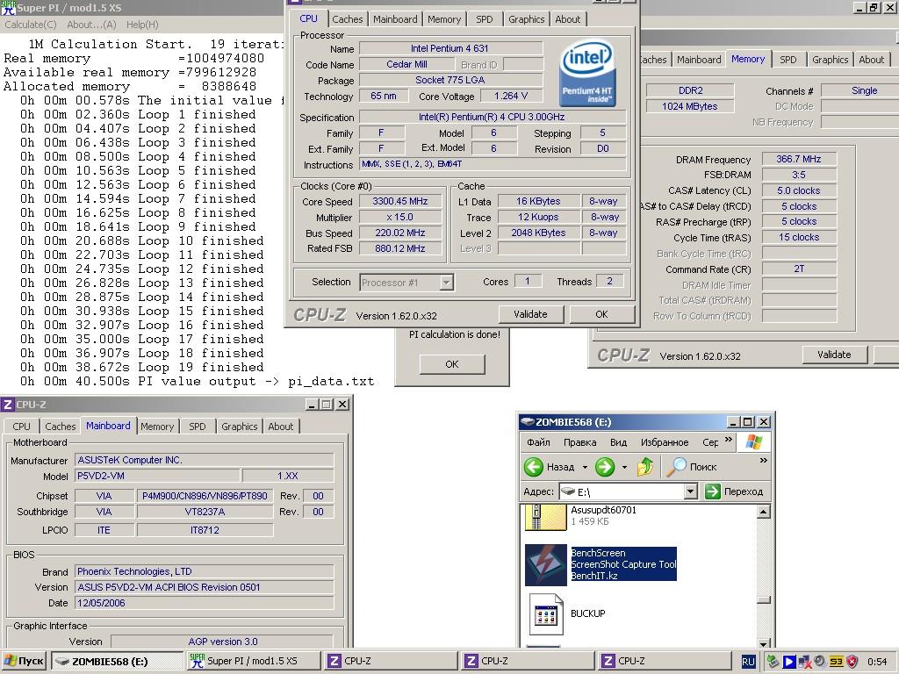Open the Forward button history dropdown arrow
Viewport: 899px width, 674px height.
tap(624, 467)
